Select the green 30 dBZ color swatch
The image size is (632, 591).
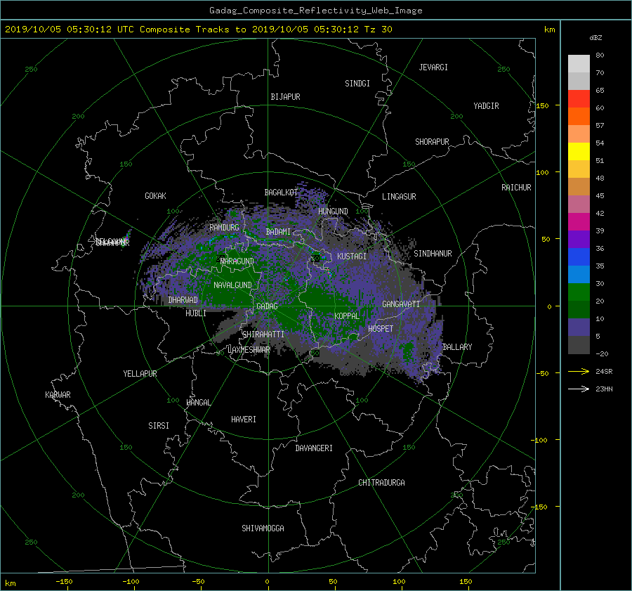pyautogui.click(x=579, y=292)
